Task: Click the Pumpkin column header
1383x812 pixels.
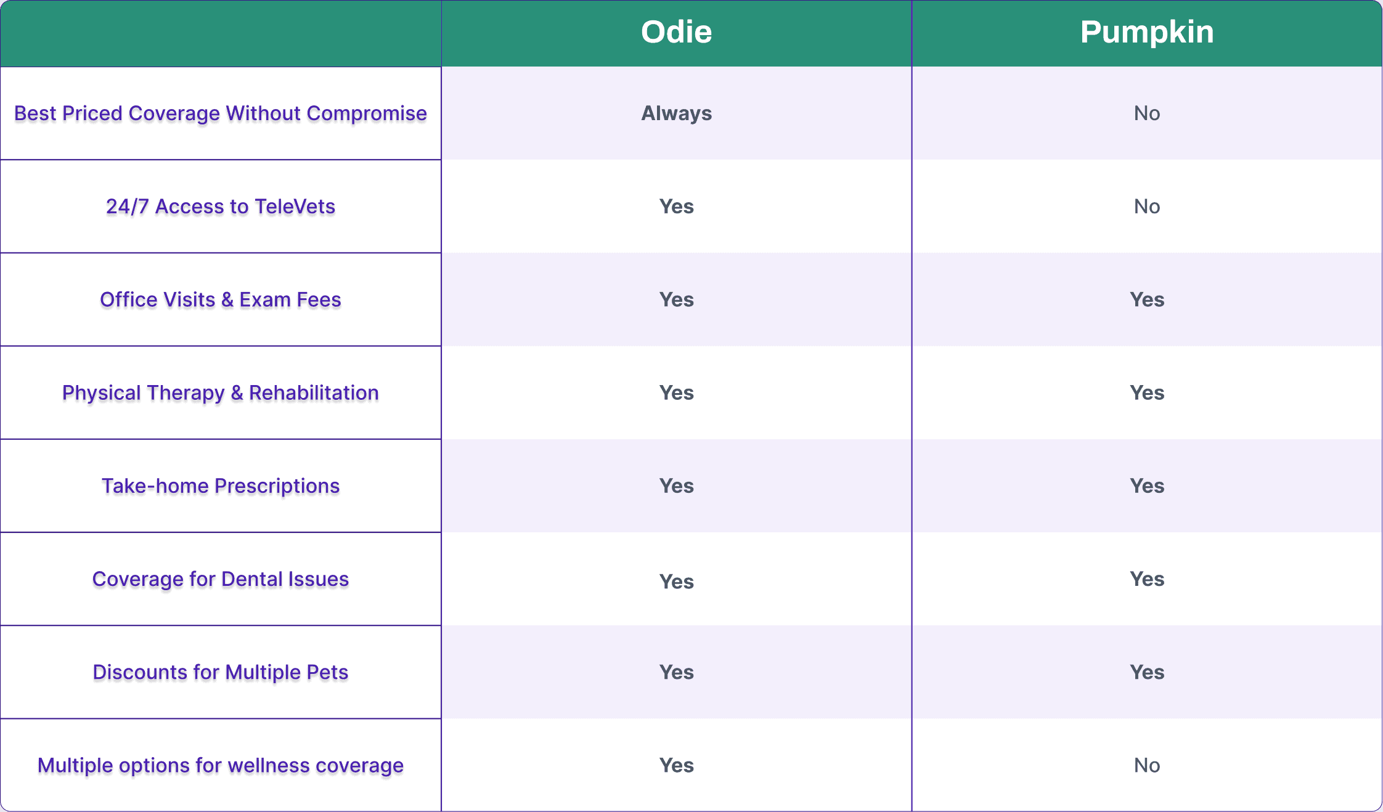Action: click(x=1147, y=32)
